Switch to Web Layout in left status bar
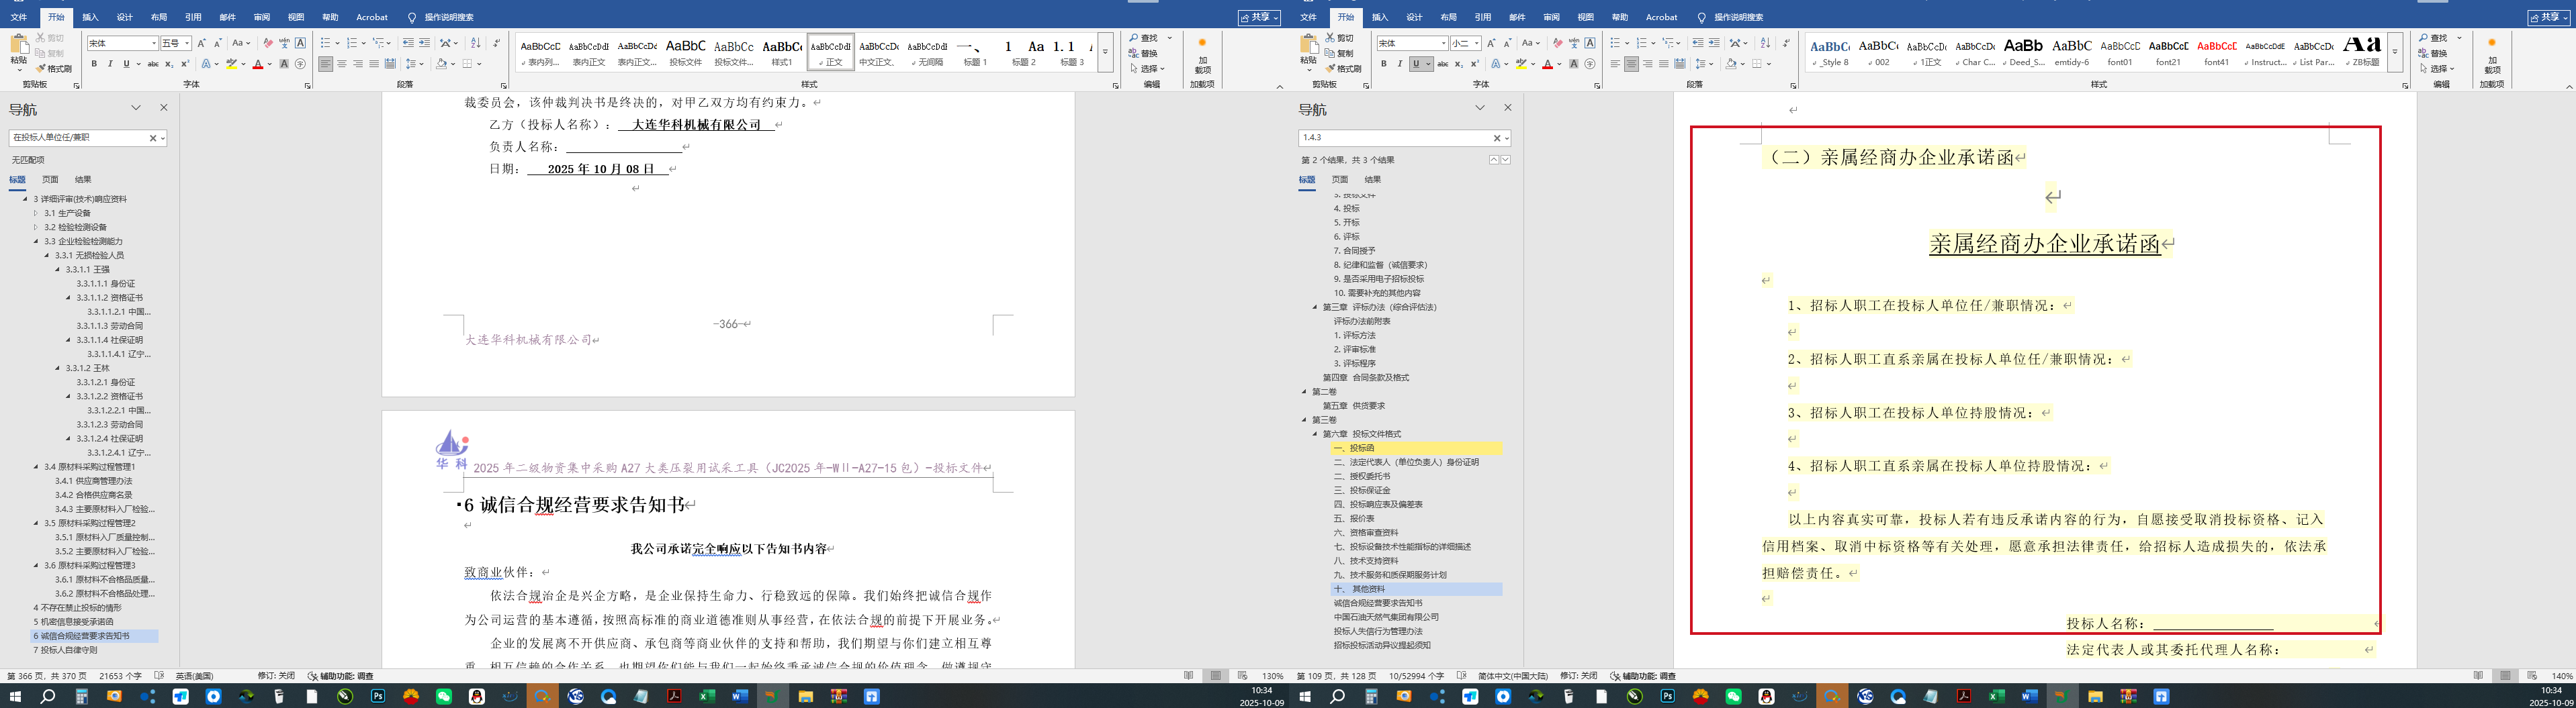The height and width of the screenshot is (708, 2576). pos(1242,676)
